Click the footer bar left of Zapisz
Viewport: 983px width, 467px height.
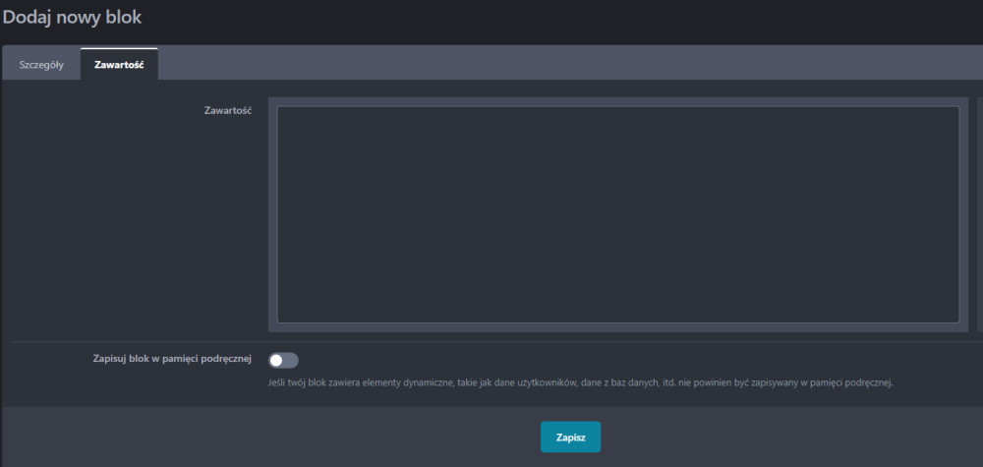click(x=265, y=437)
